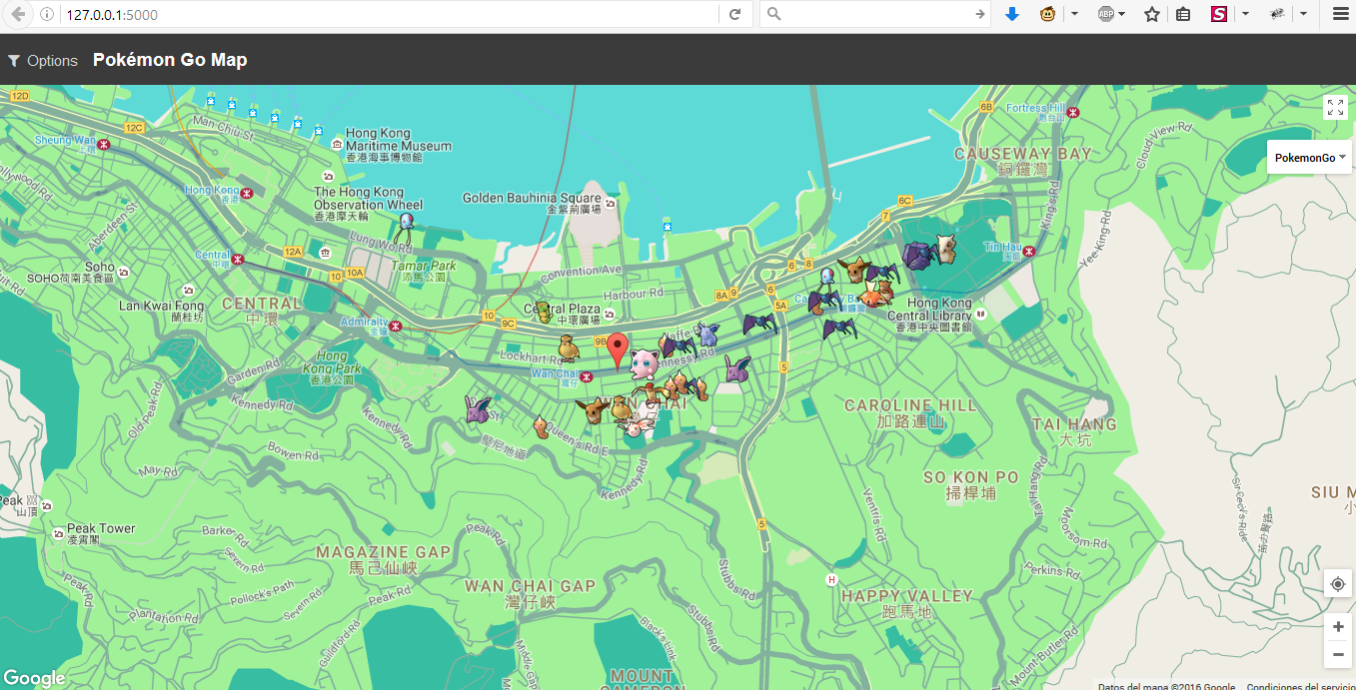This screenshot has height=690, width=1356.
Task: Select the Jigglypuff marker
Action: [645, 362]
